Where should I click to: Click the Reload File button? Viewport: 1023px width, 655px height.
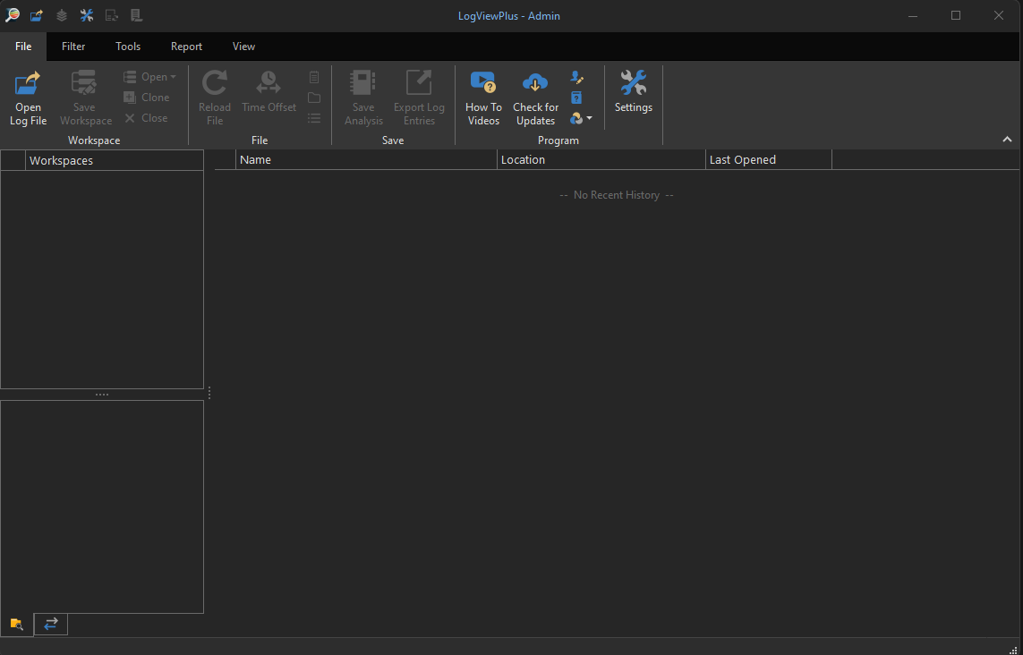[x=215, y=98]
